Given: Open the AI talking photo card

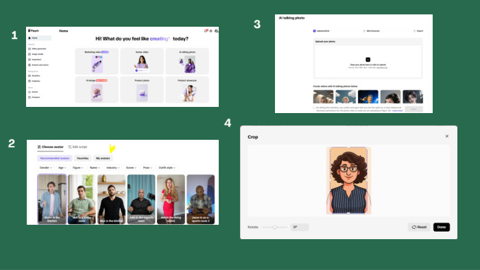Looking at the screenshot, I should (187, 61).
